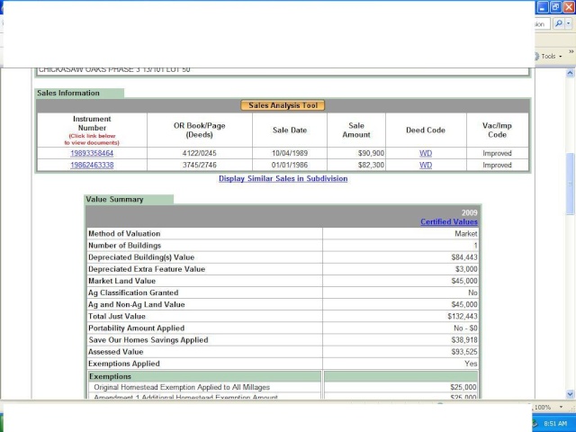576x432 pixels.
Task: Click the Total Just Value $132,443
Action: pos(463,316)
